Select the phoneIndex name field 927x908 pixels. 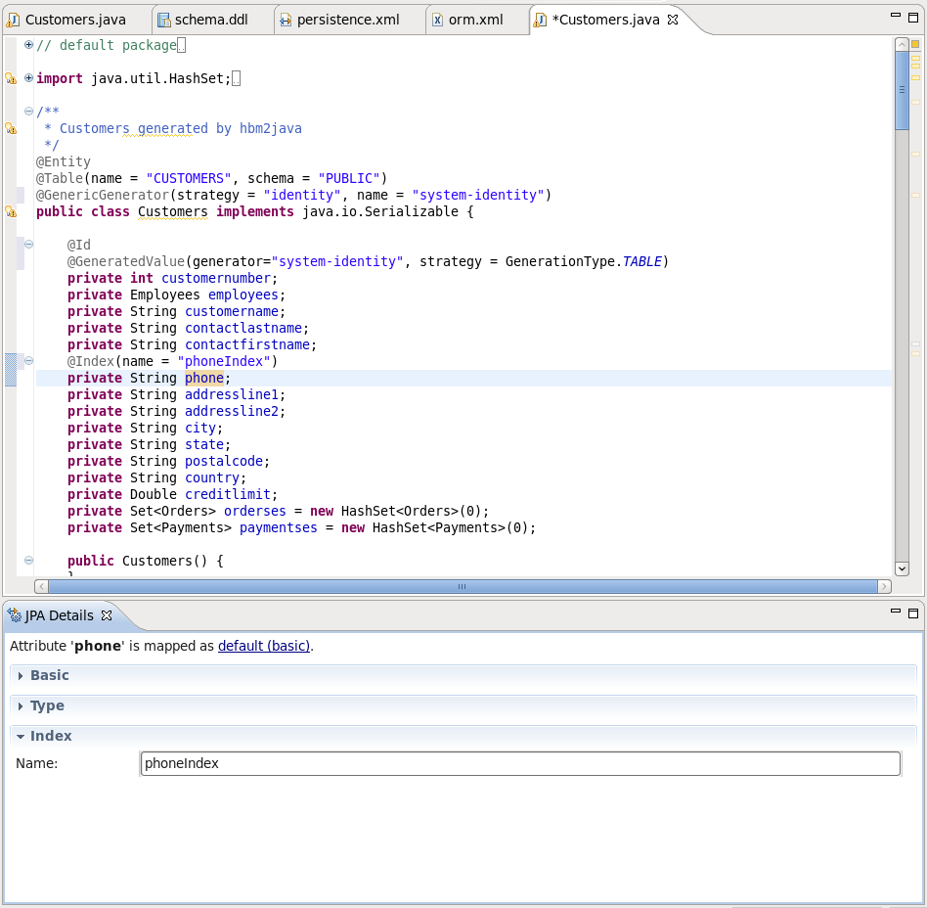click(x=519, y=763)
